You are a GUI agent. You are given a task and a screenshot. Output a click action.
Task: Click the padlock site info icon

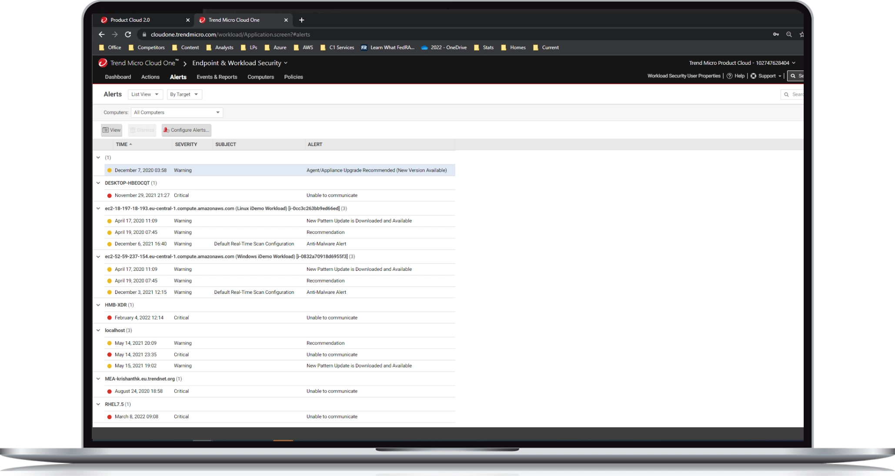point(144,34)
